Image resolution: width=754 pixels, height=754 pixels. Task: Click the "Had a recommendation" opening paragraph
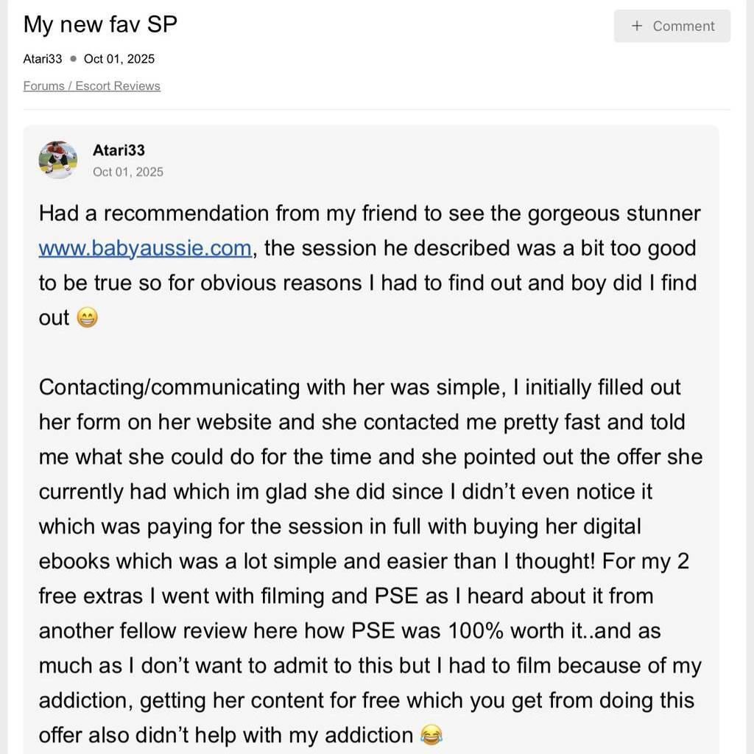[x=368, y=265]
